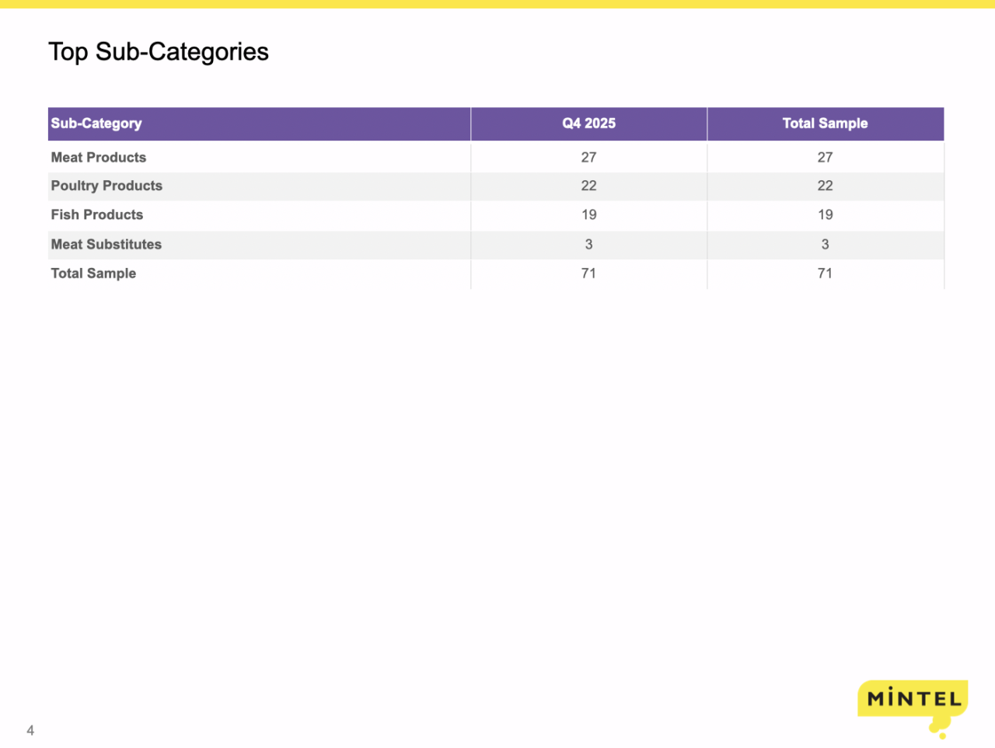
Task: Click the Poultry Products row label
Action: (106, 186)
